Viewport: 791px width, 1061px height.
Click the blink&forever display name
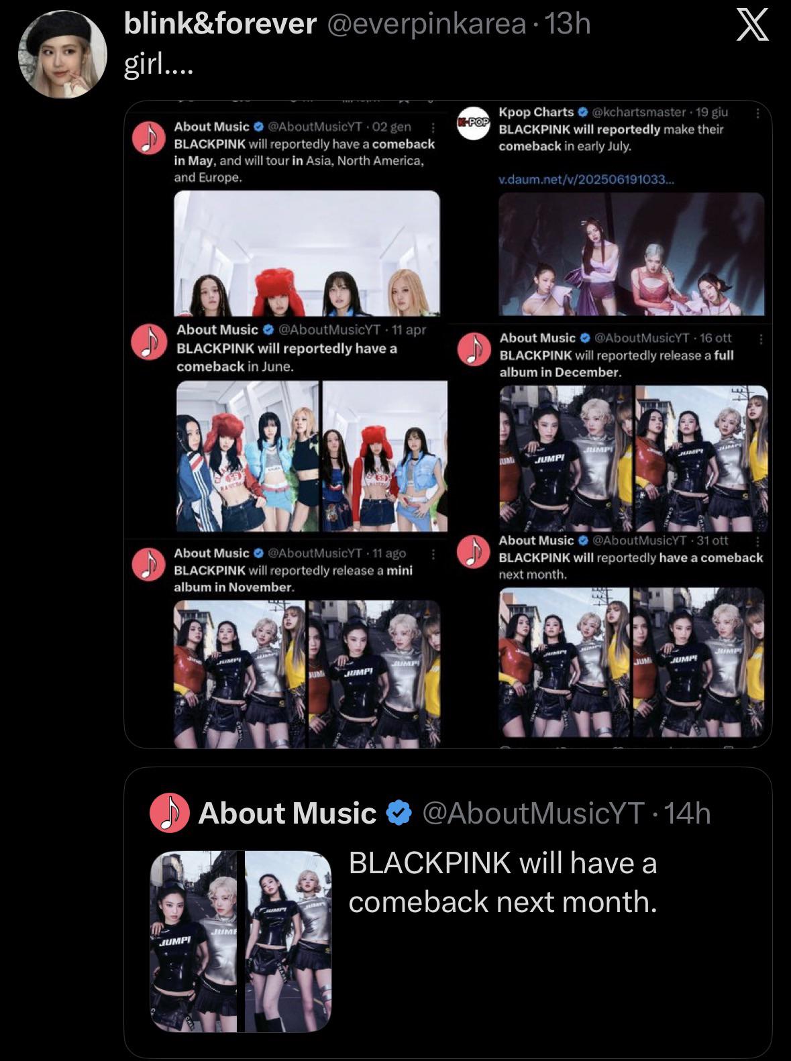click(221, 24)
